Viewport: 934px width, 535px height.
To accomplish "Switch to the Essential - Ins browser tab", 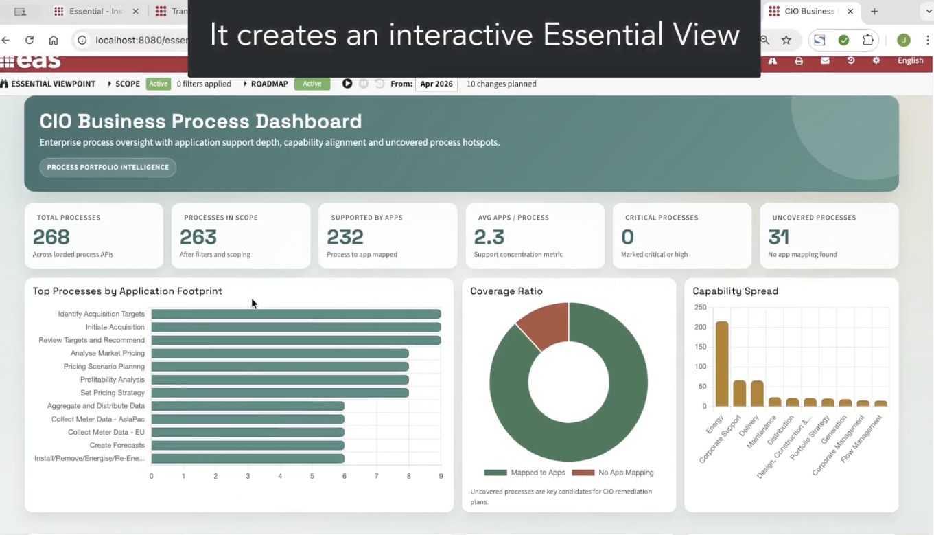I will click(x=95, y=11).
